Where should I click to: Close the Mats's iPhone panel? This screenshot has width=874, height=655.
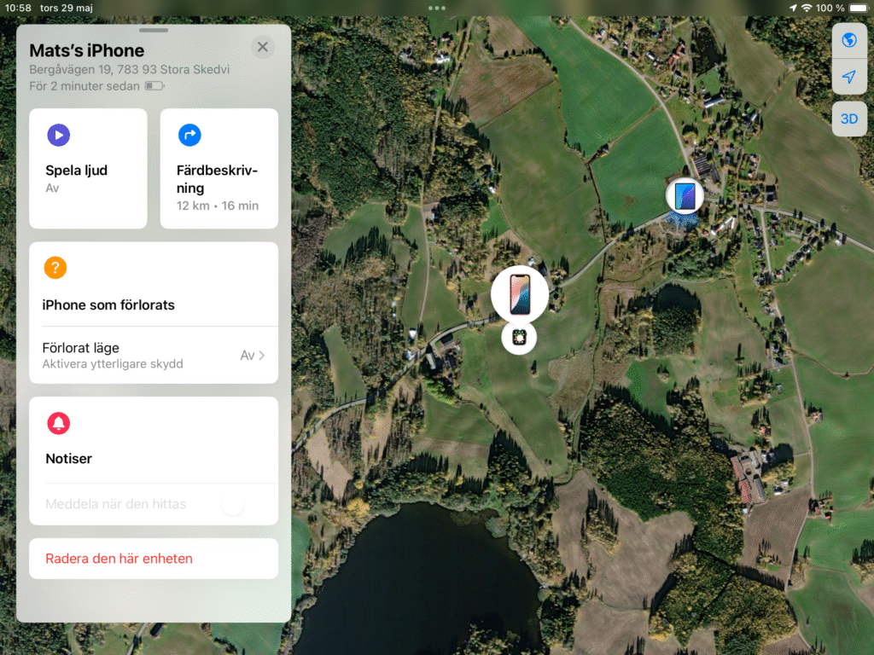(263, 47)
